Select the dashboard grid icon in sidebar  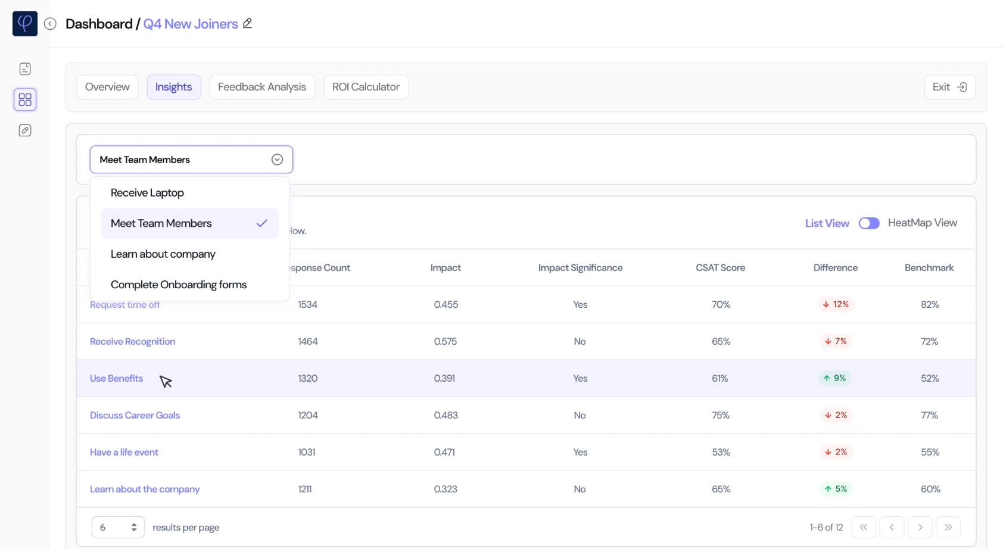point(25,99)
